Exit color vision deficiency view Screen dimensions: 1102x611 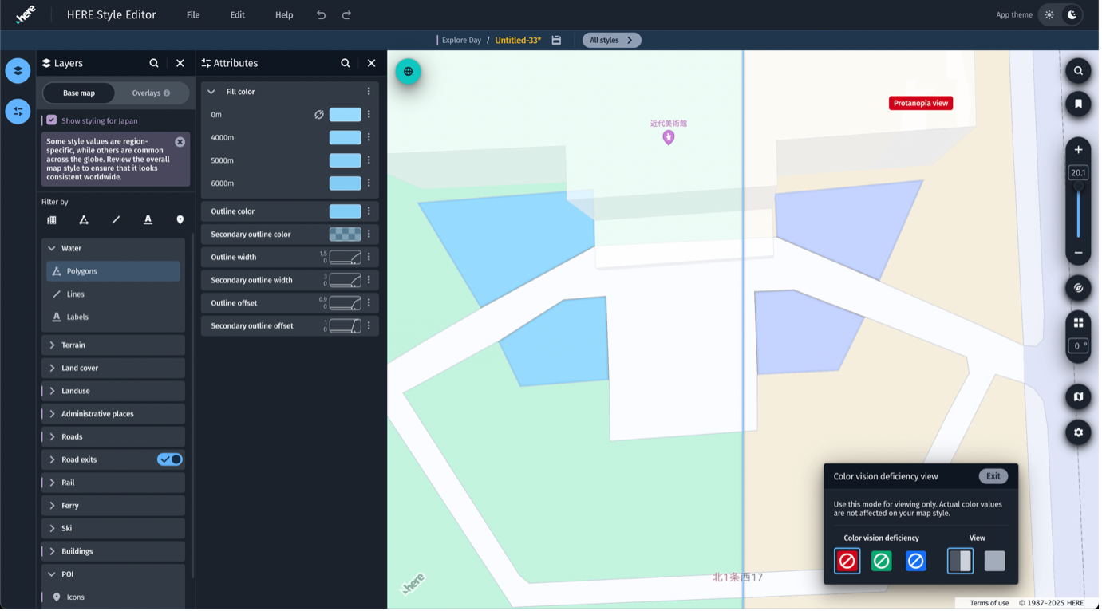tap(995, 477)
